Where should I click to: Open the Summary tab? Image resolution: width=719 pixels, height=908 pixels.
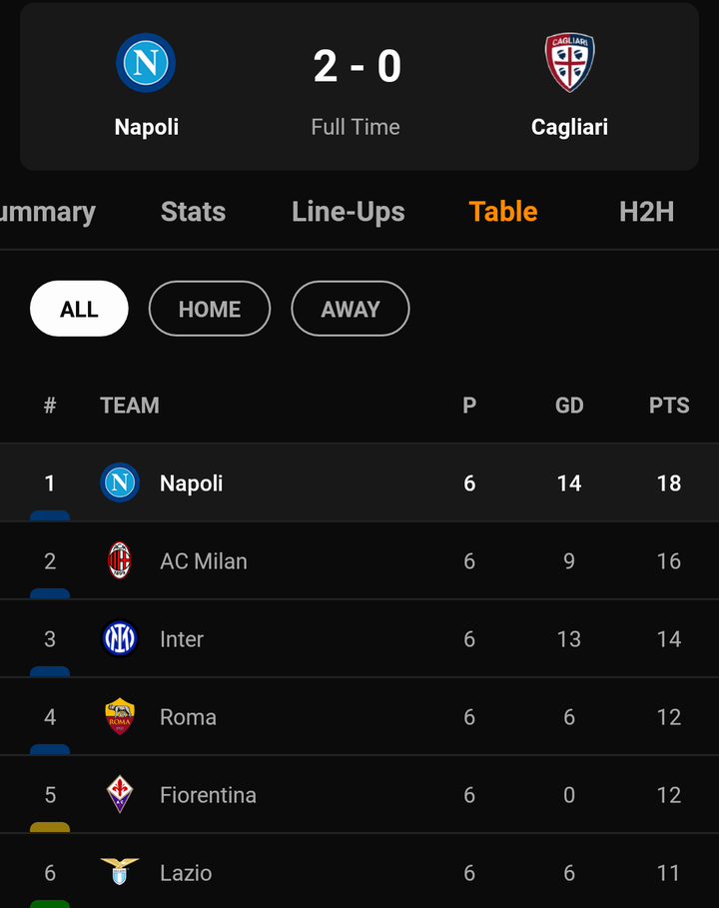[48, 213]
